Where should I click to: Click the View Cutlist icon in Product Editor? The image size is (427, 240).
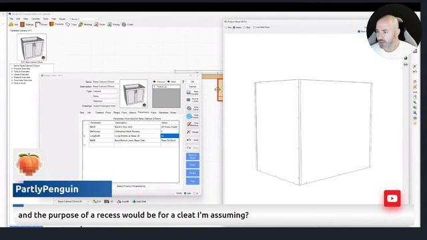pyautogui.click(x=189, y=108)
